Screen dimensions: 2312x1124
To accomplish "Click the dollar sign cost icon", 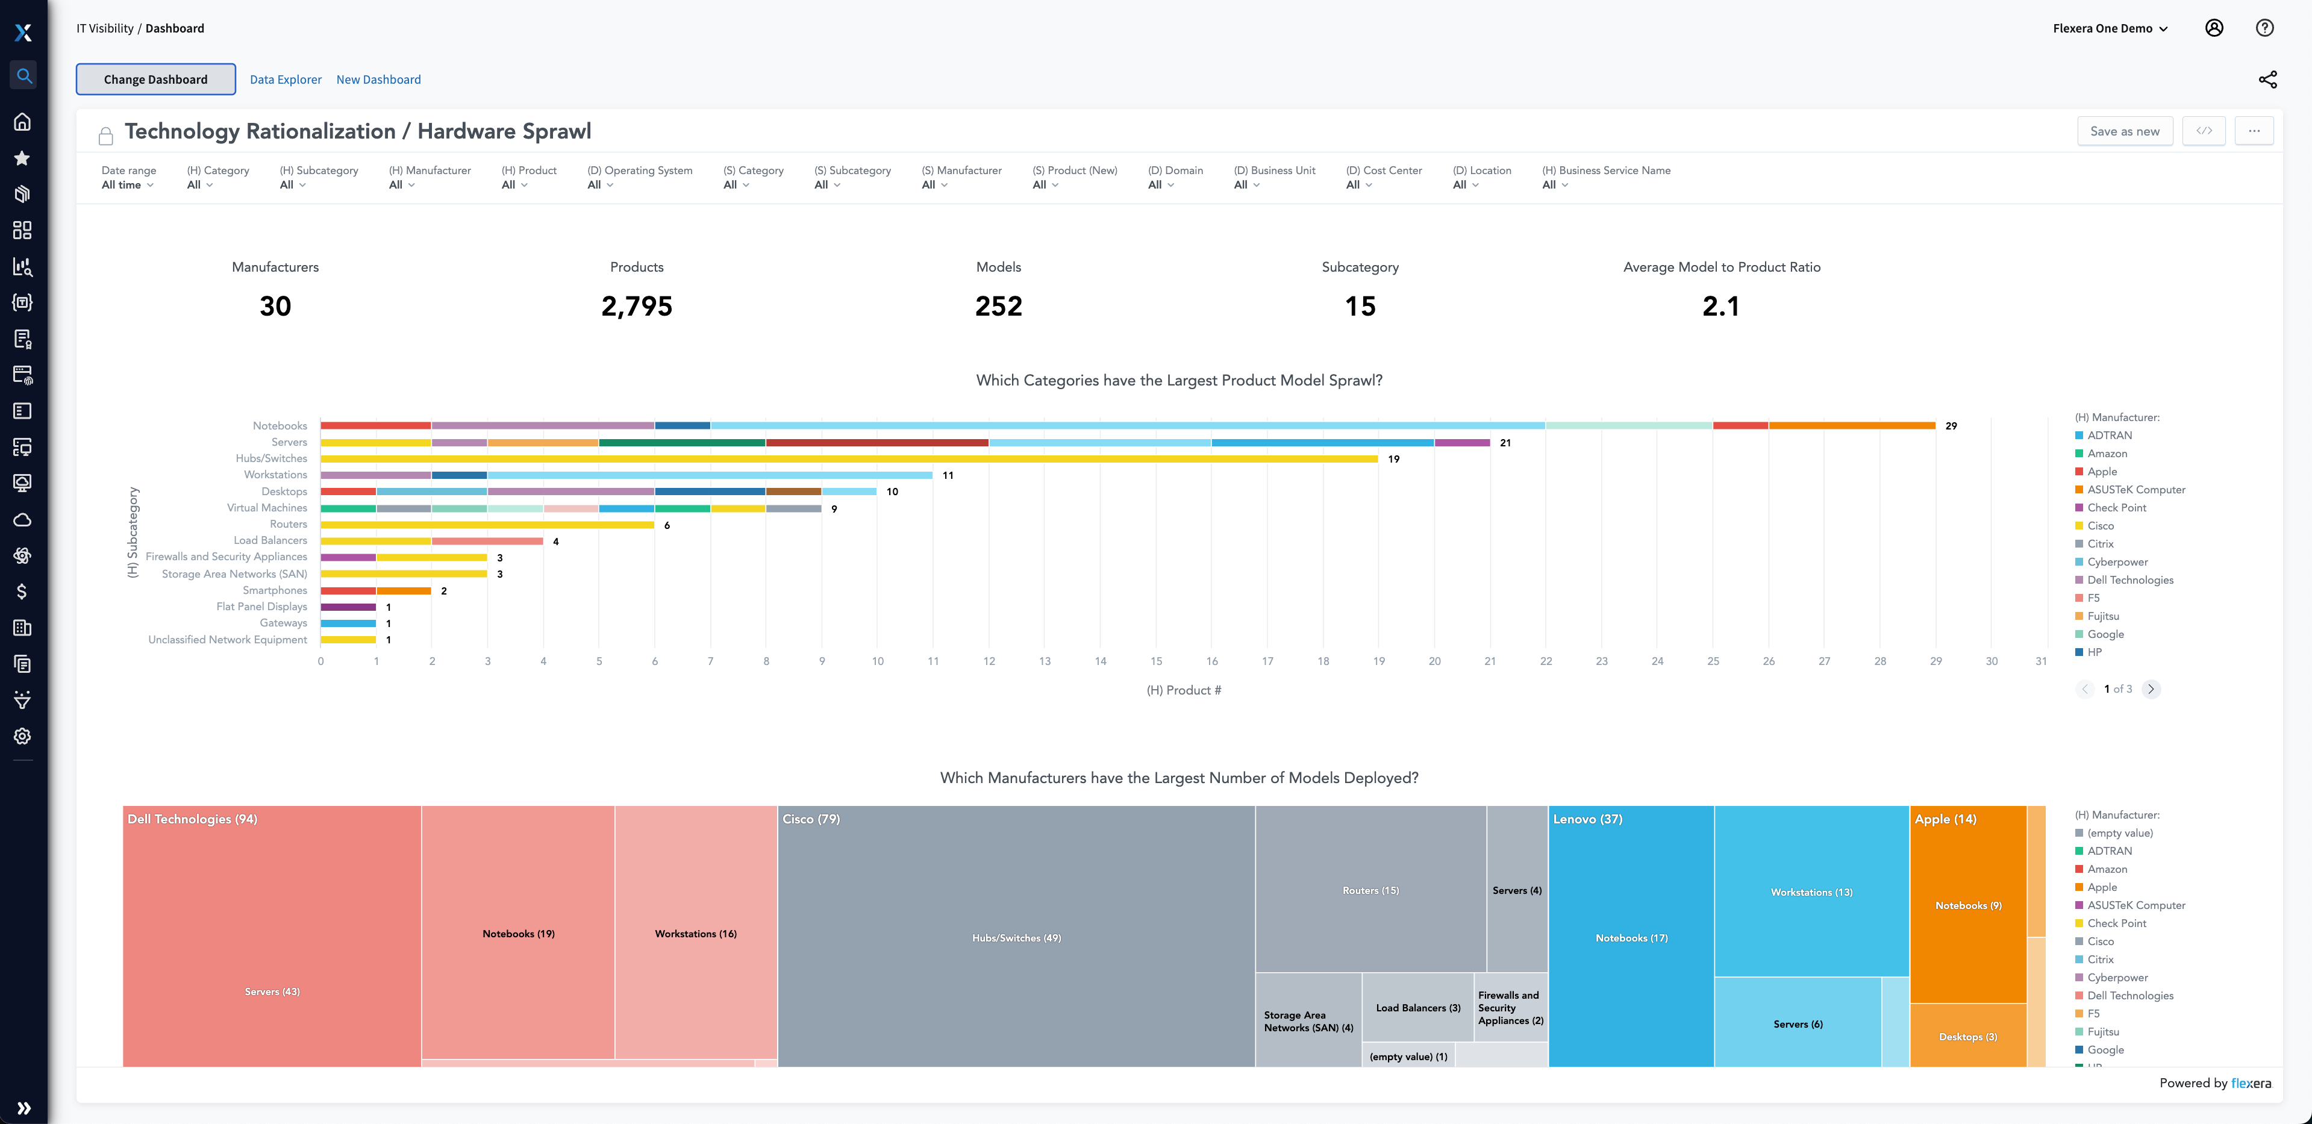I will pyautogui.click(x=23, y=592).
